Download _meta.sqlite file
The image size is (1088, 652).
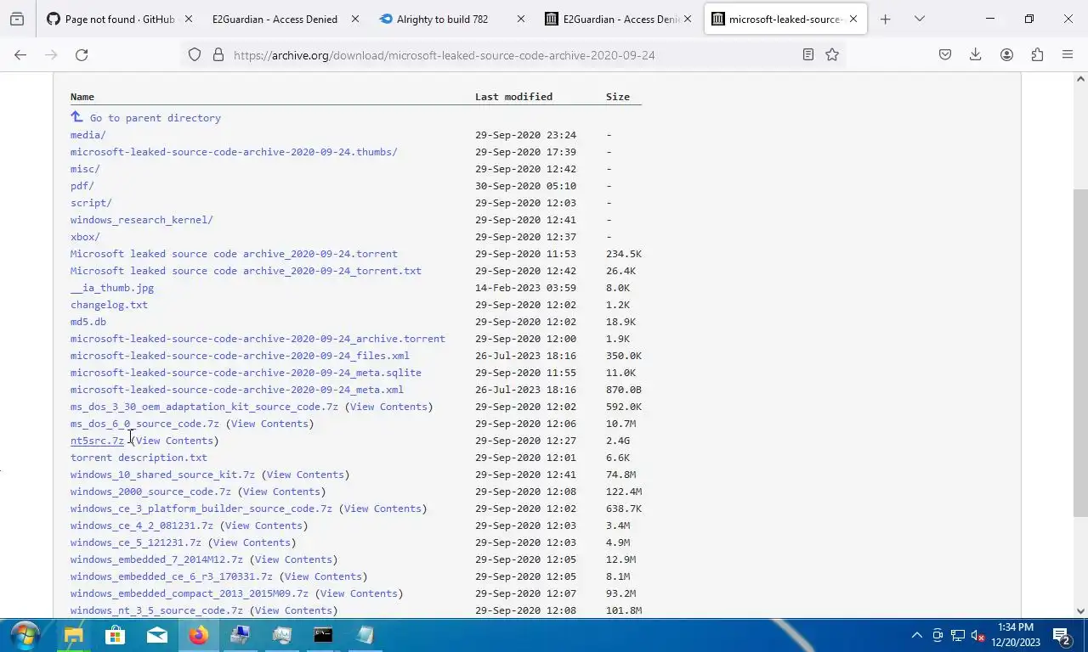tap(246, 373)
